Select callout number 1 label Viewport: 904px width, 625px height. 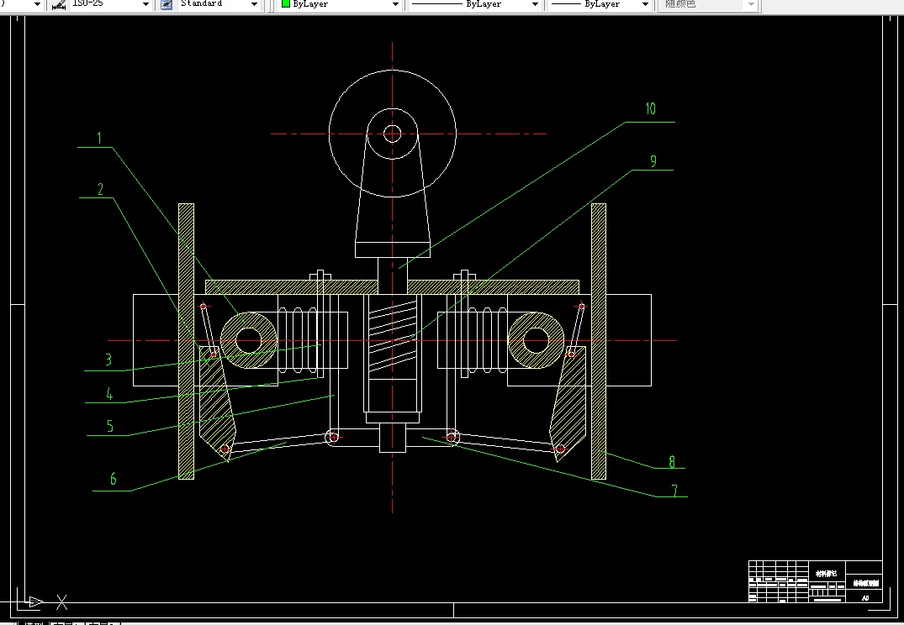99,139
